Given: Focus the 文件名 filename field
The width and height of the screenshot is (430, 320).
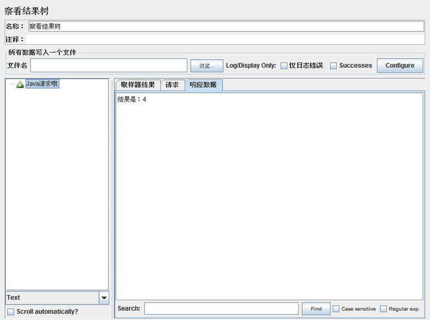Looking at the screenshot, I should click(x=109, y=66).
